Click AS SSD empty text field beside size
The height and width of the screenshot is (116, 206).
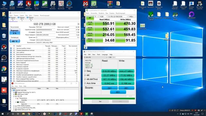click(x=125, y=57)
